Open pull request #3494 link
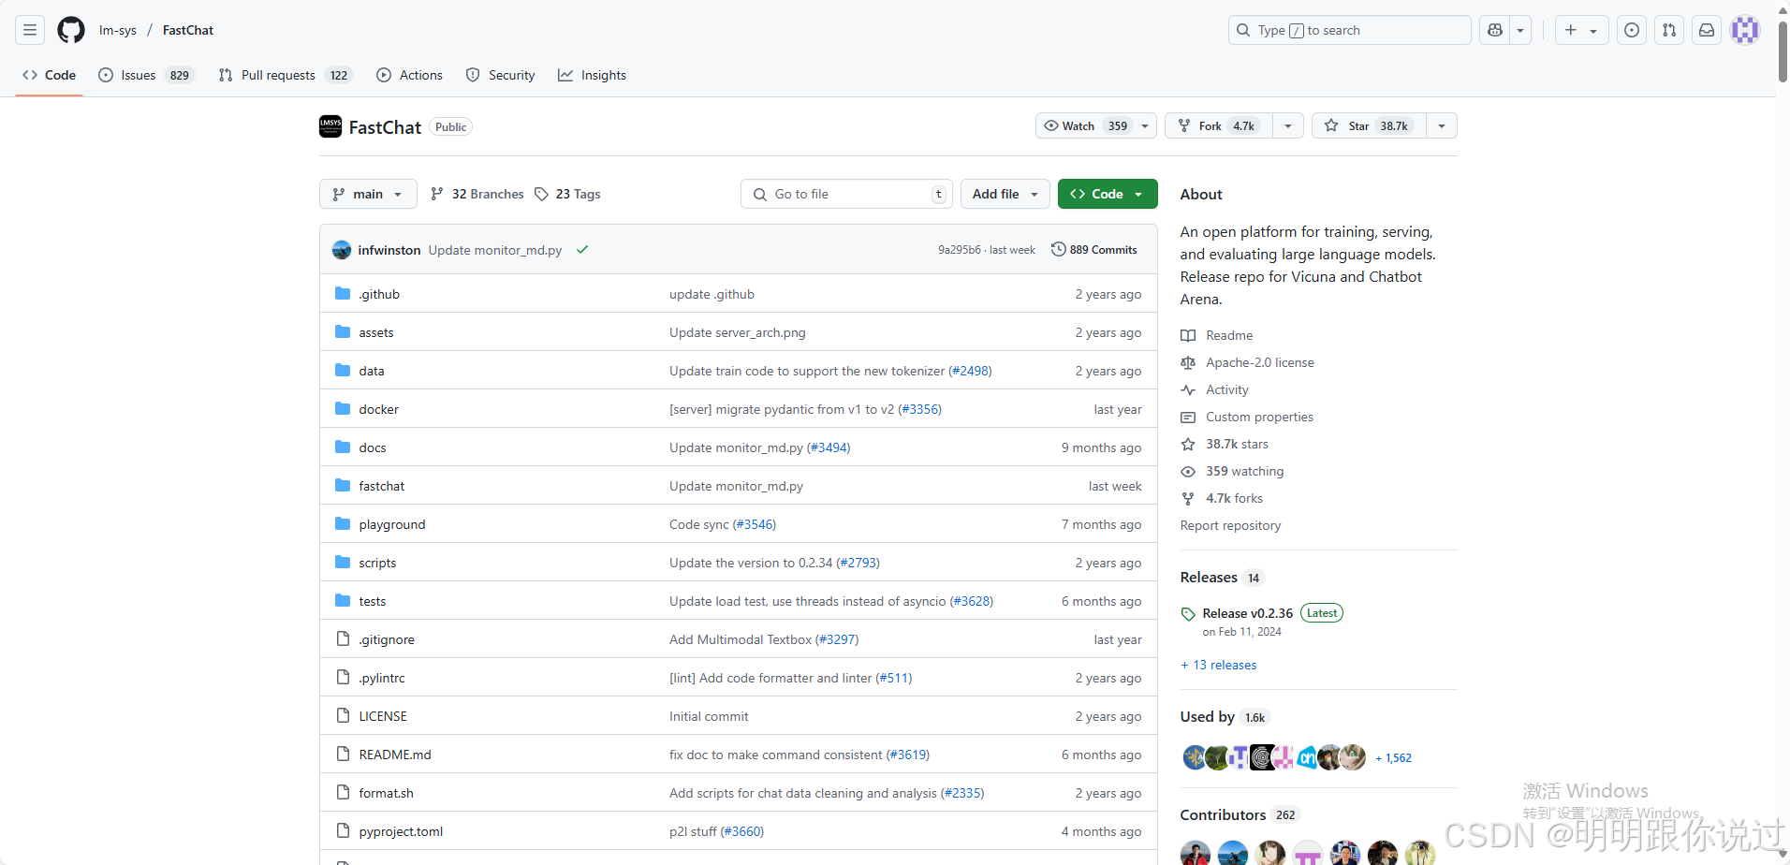This screenshot has width=1790, height=865. [x=829, y=447]
